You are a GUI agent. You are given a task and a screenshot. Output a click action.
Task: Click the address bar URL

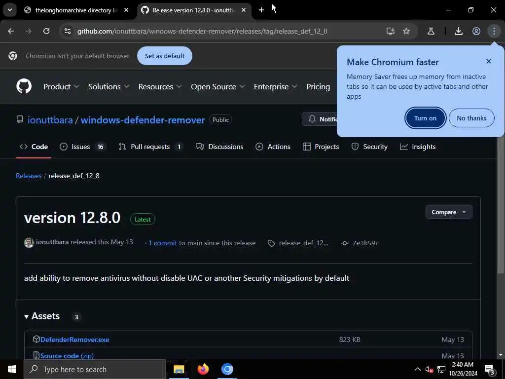click(202, 31)
